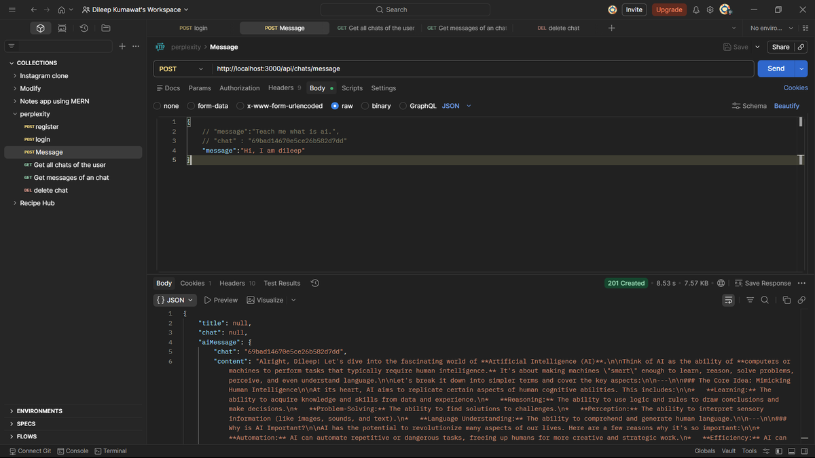Open the Test Results response tab
This screenshot has height=458, width=815.
pyautogui.click(x=282, y=283)
